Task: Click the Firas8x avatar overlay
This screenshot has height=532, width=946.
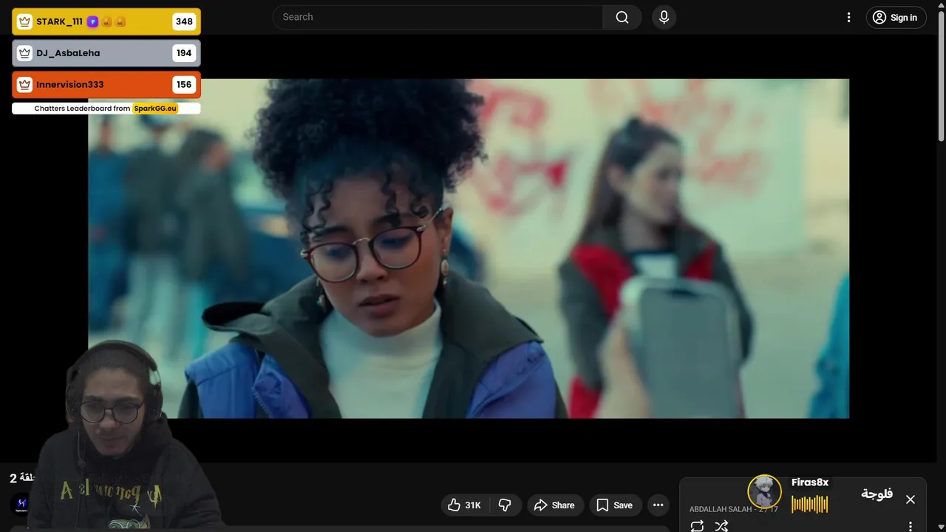Action: coord(765,491)
